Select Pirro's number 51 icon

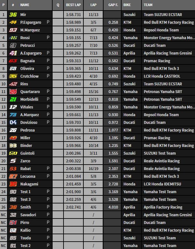pyautogui.click(x=13, y=223)
